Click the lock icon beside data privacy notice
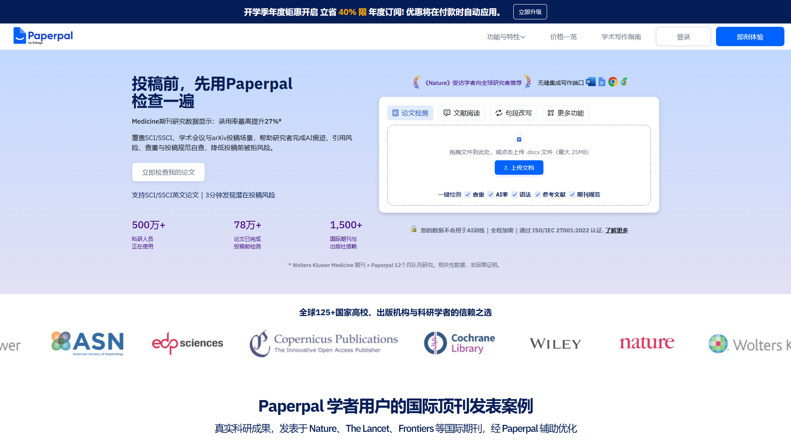Screen dimensions: 791x445 click(414, 229)
